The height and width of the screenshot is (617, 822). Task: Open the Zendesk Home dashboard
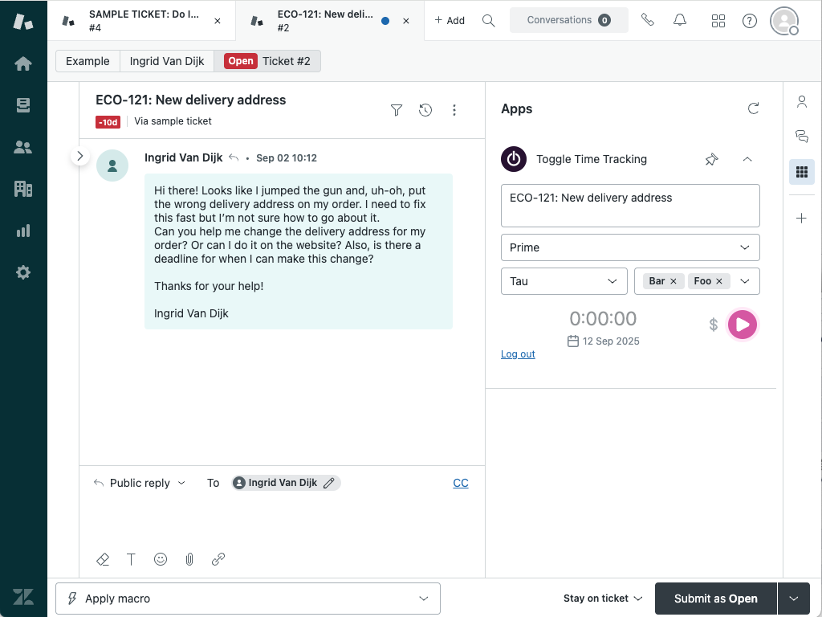[x=22, y=63]
